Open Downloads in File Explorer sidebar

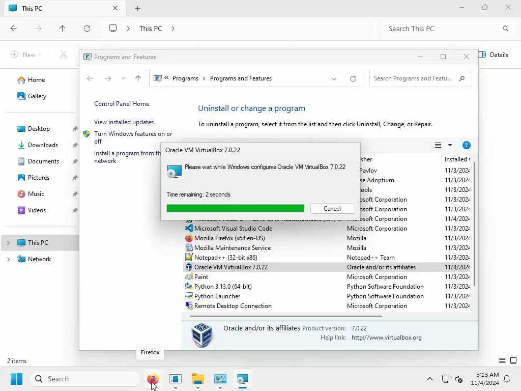click(x=43, y=145)
